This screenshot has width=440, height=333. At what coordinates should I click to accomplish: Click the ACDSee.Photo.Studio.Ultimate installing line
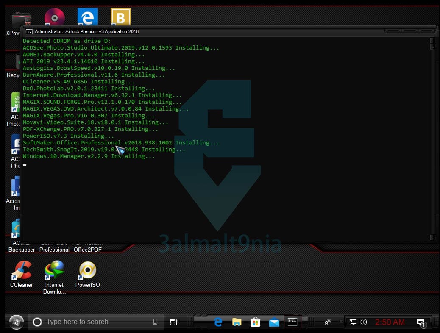click(x=121, y=48)
